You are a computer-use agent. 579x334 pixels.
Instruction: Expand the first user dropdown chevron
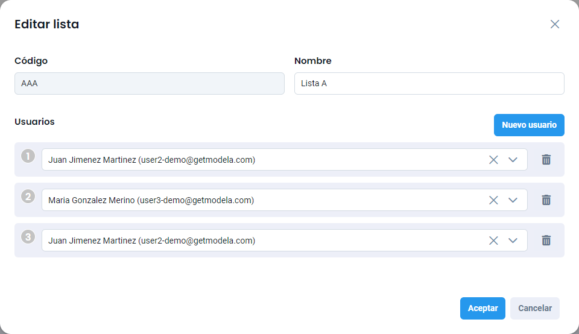513,160
